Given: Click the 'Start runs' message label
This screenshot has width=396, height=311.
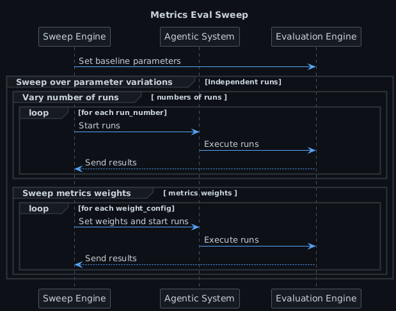Looking at the screenshot, I should coord(99,126).
